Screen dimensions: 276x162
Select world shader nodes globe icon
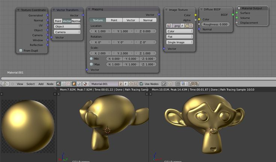point(79,84)
